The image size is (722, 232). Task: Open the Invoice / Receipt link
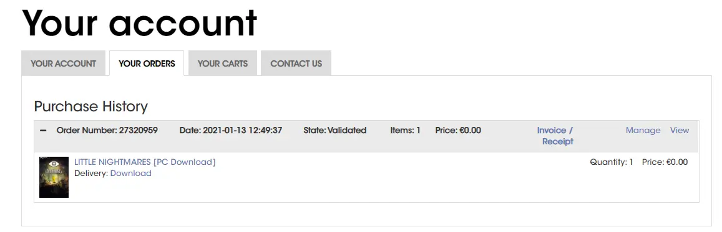coord(555,136)
